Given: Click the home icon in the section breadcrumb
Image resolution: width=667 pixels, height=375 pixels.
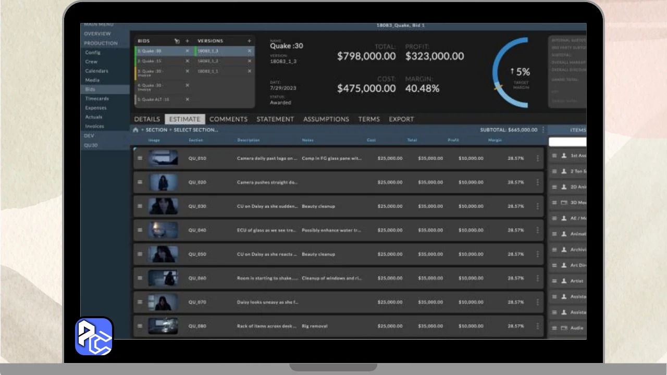Looking at the screenshot, I should (136, 130).
